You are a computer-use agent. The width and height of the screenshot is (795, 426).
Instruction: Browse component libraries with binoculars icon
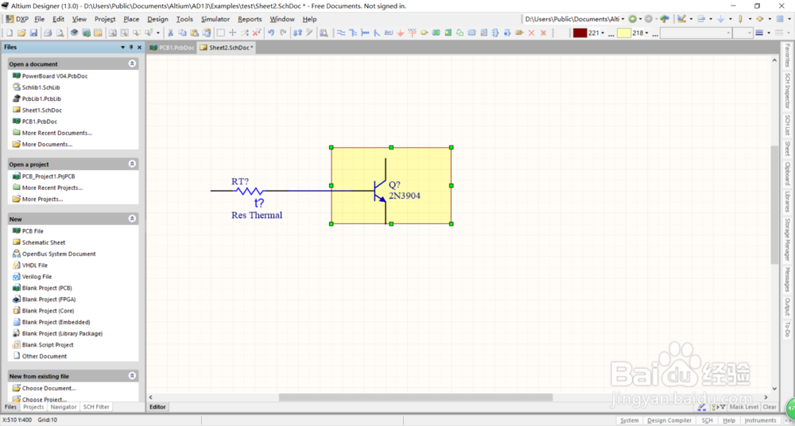(324, 33)
